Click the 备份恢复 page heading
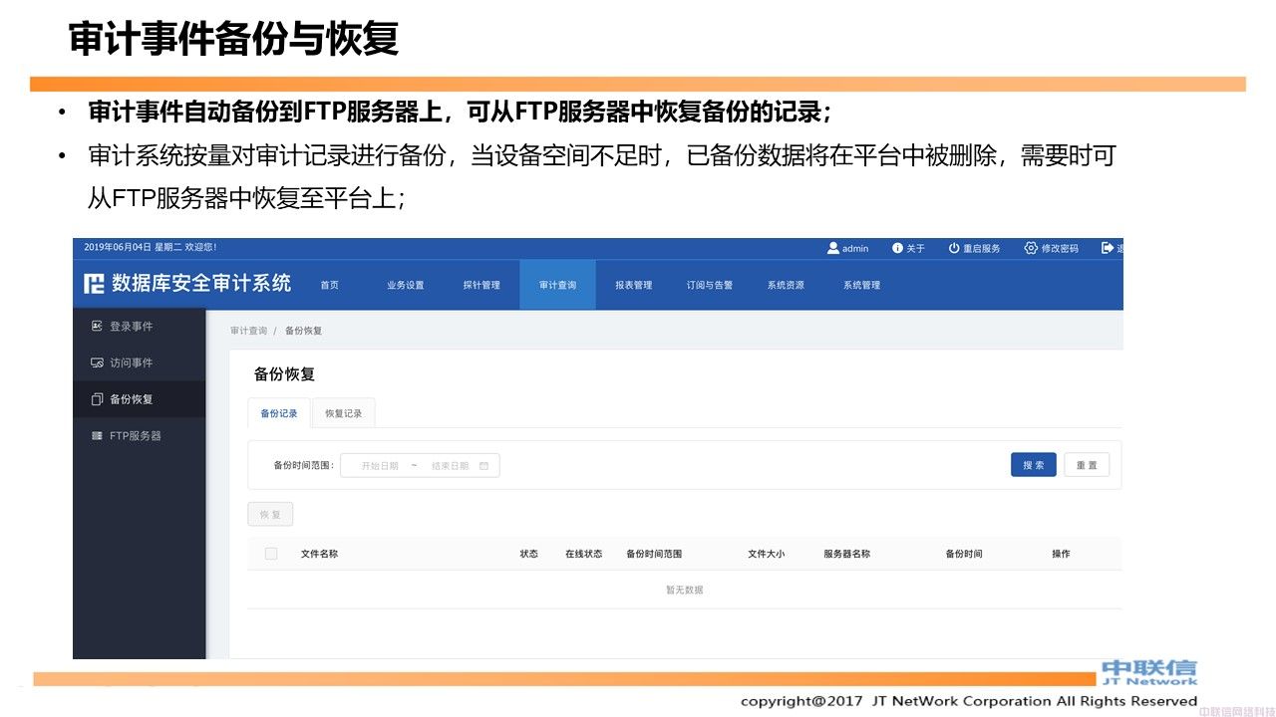Screen dimensions: 1276x717 [284, 374]
